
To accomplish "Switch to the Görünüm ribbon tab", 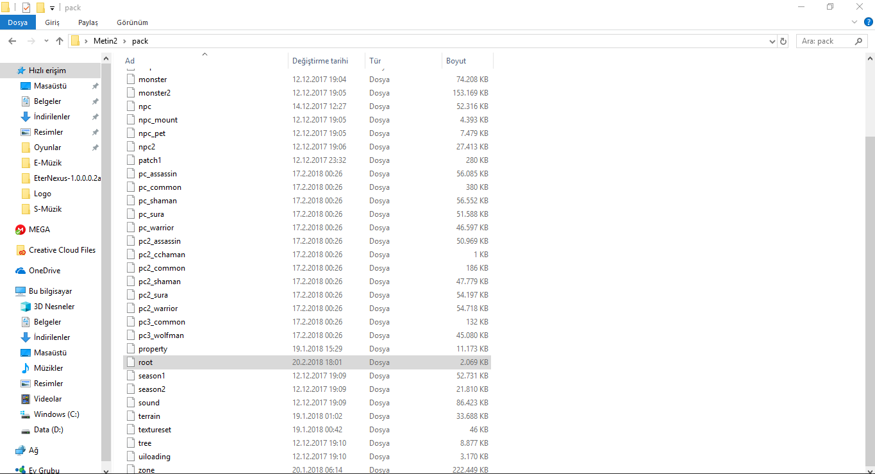I will point(132,22).
